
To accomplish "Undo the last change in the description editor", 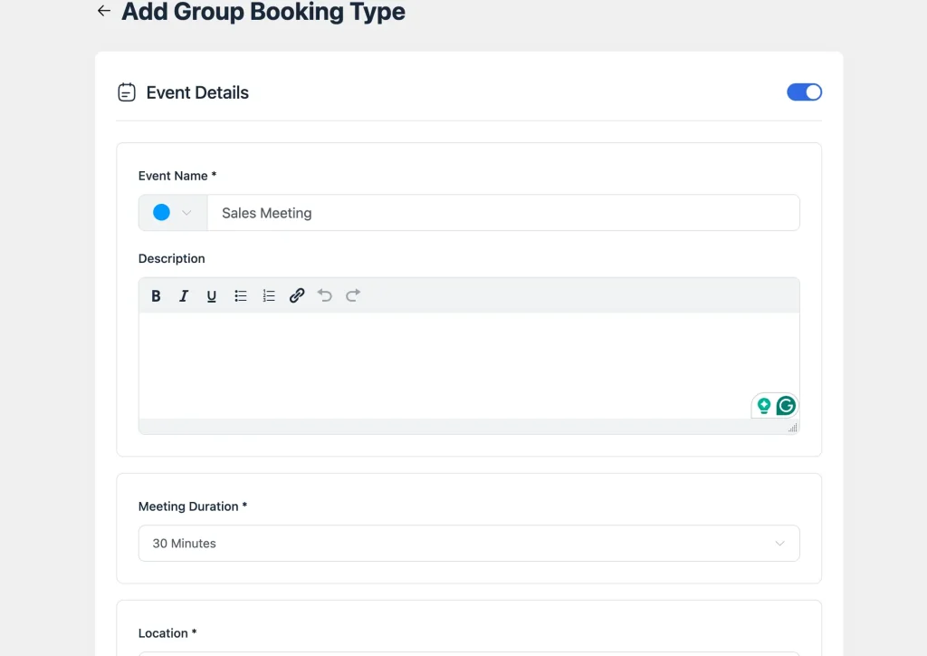I will tap(325, 295).
